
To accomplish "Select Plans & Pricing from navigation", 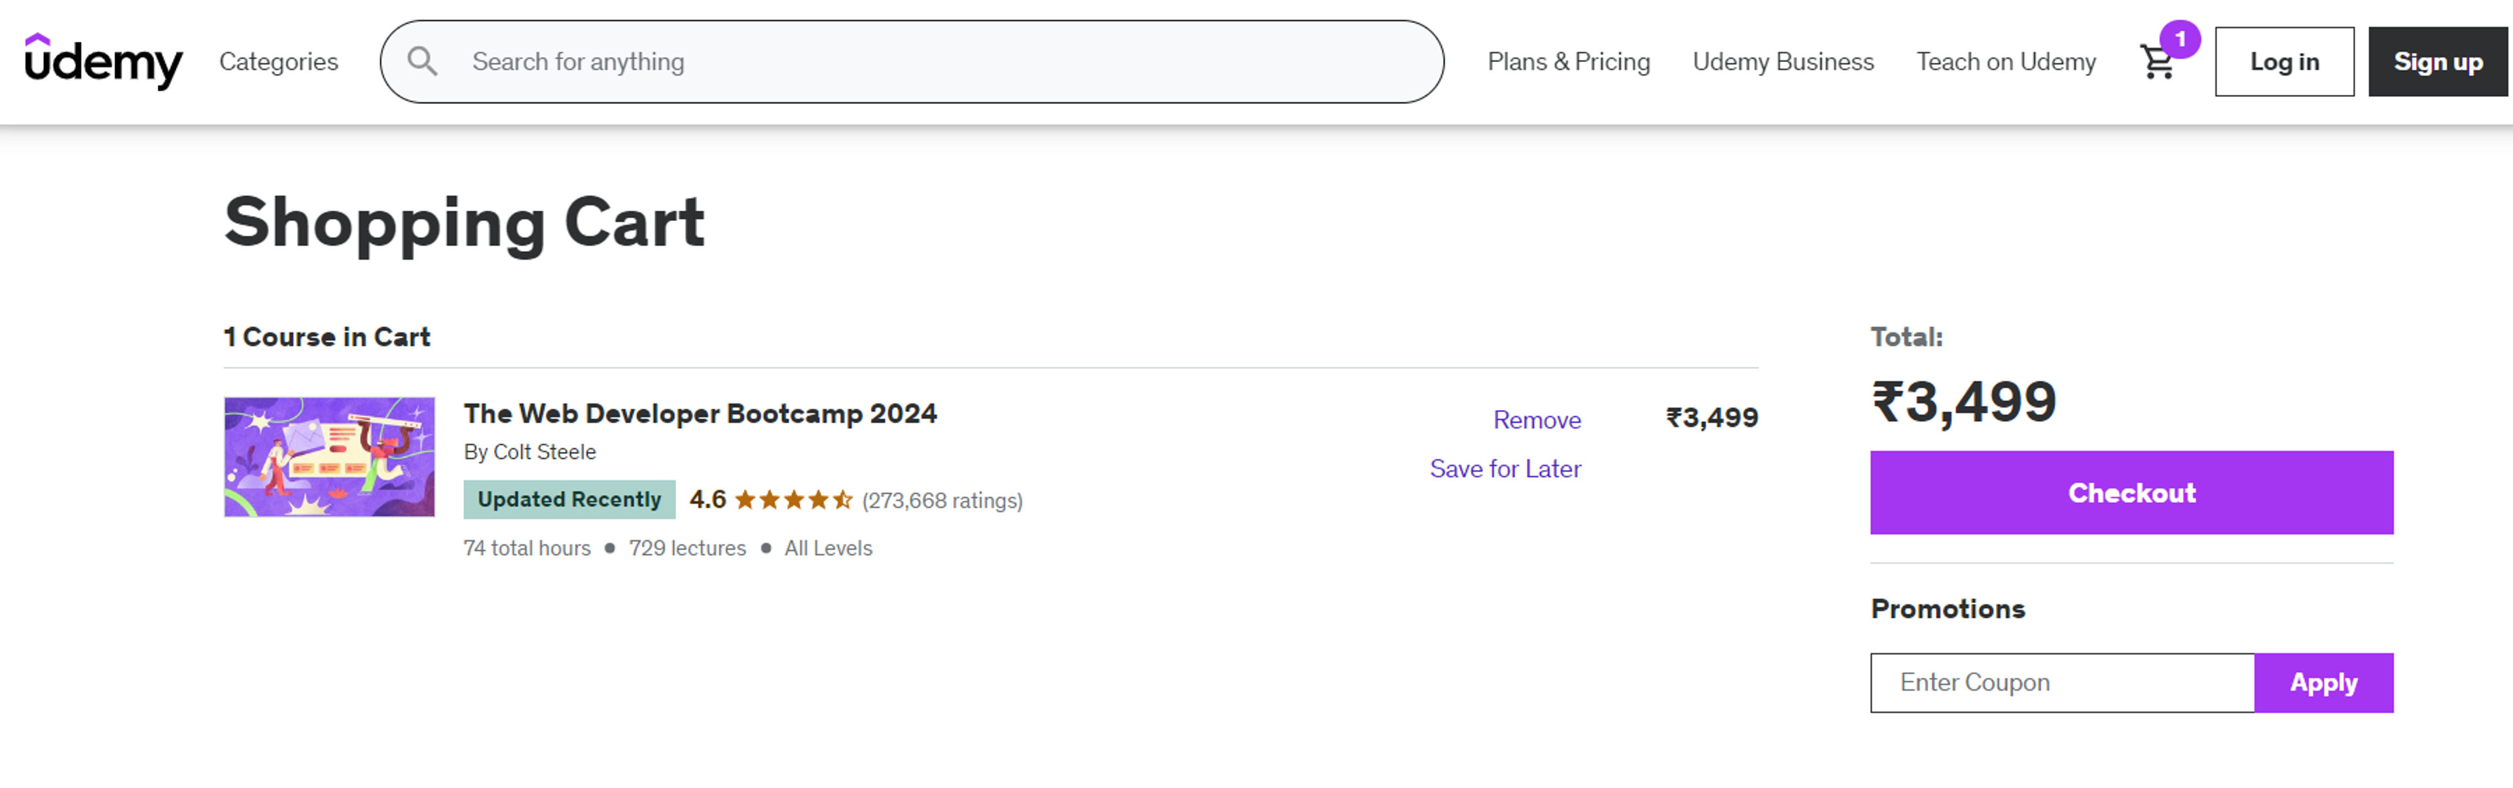I will tap(1568, 61).
